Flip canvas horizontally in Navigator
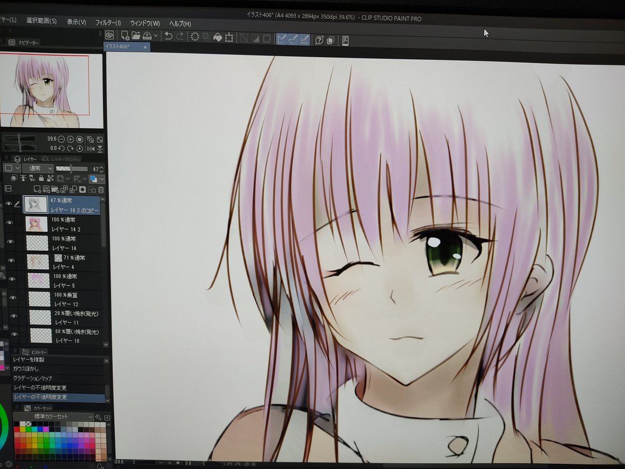The width and height of the screenshot is (625, 469). pyautogui.click(x=91, y=149)
